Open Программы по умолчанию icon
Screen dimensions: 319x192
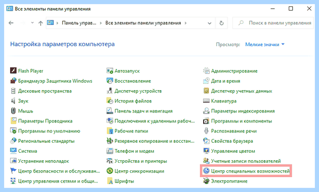[13, 130]
